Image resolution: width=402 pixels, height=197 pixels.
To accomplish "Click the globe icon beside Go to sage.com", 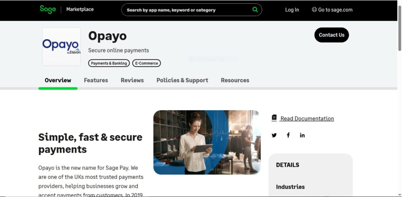I will (314, 9).
